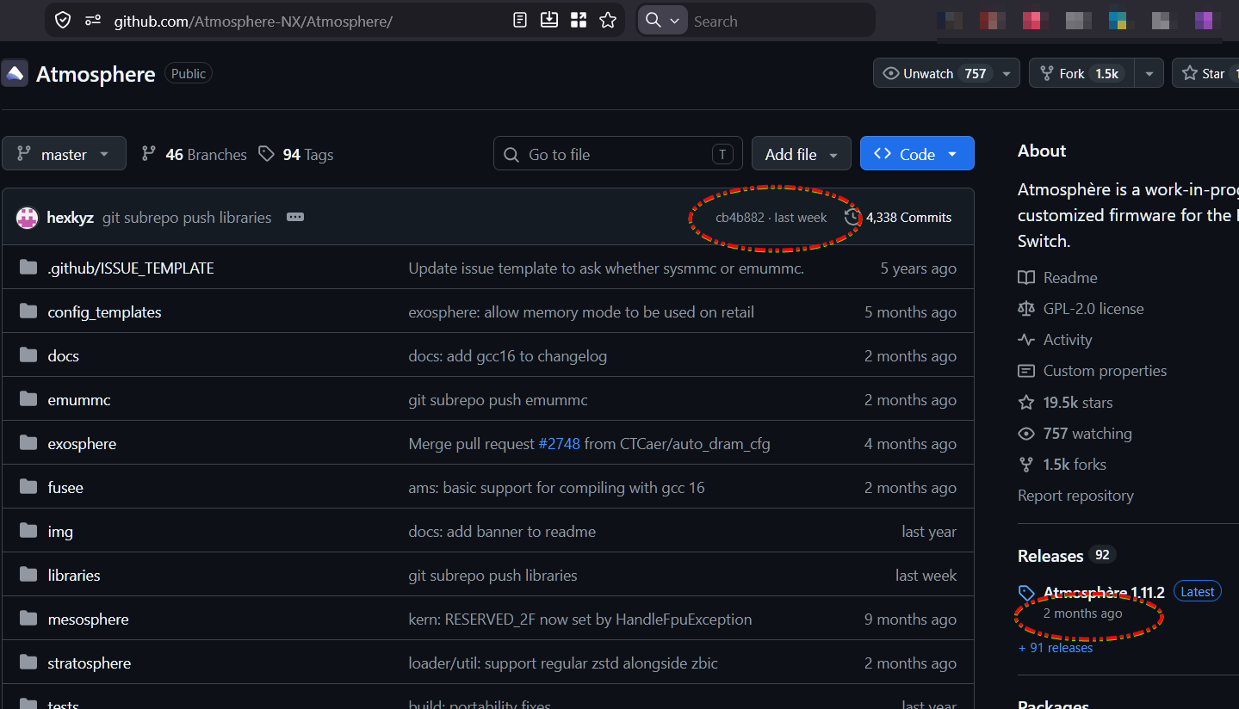Image resolution: width=1239 pixels, height=709 pixels.
Task: Click the Readme book icon in About
Action: (x=1026, y=278)
